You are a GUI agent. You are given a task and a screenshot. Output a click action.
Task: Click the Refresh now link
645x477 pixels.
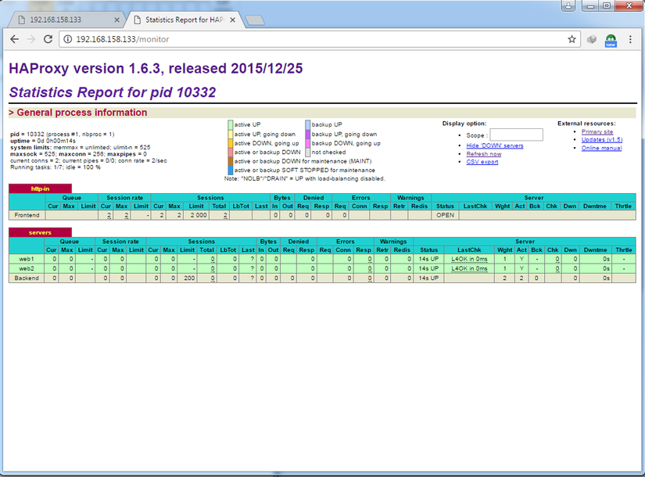[x=484, y=154]
